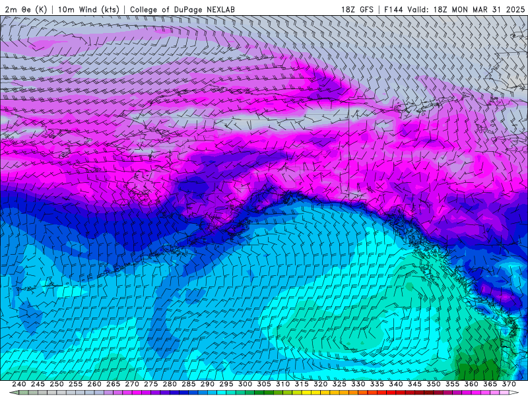Select the 290 legend value
This screenshot has height=396, width=528.
207,384
